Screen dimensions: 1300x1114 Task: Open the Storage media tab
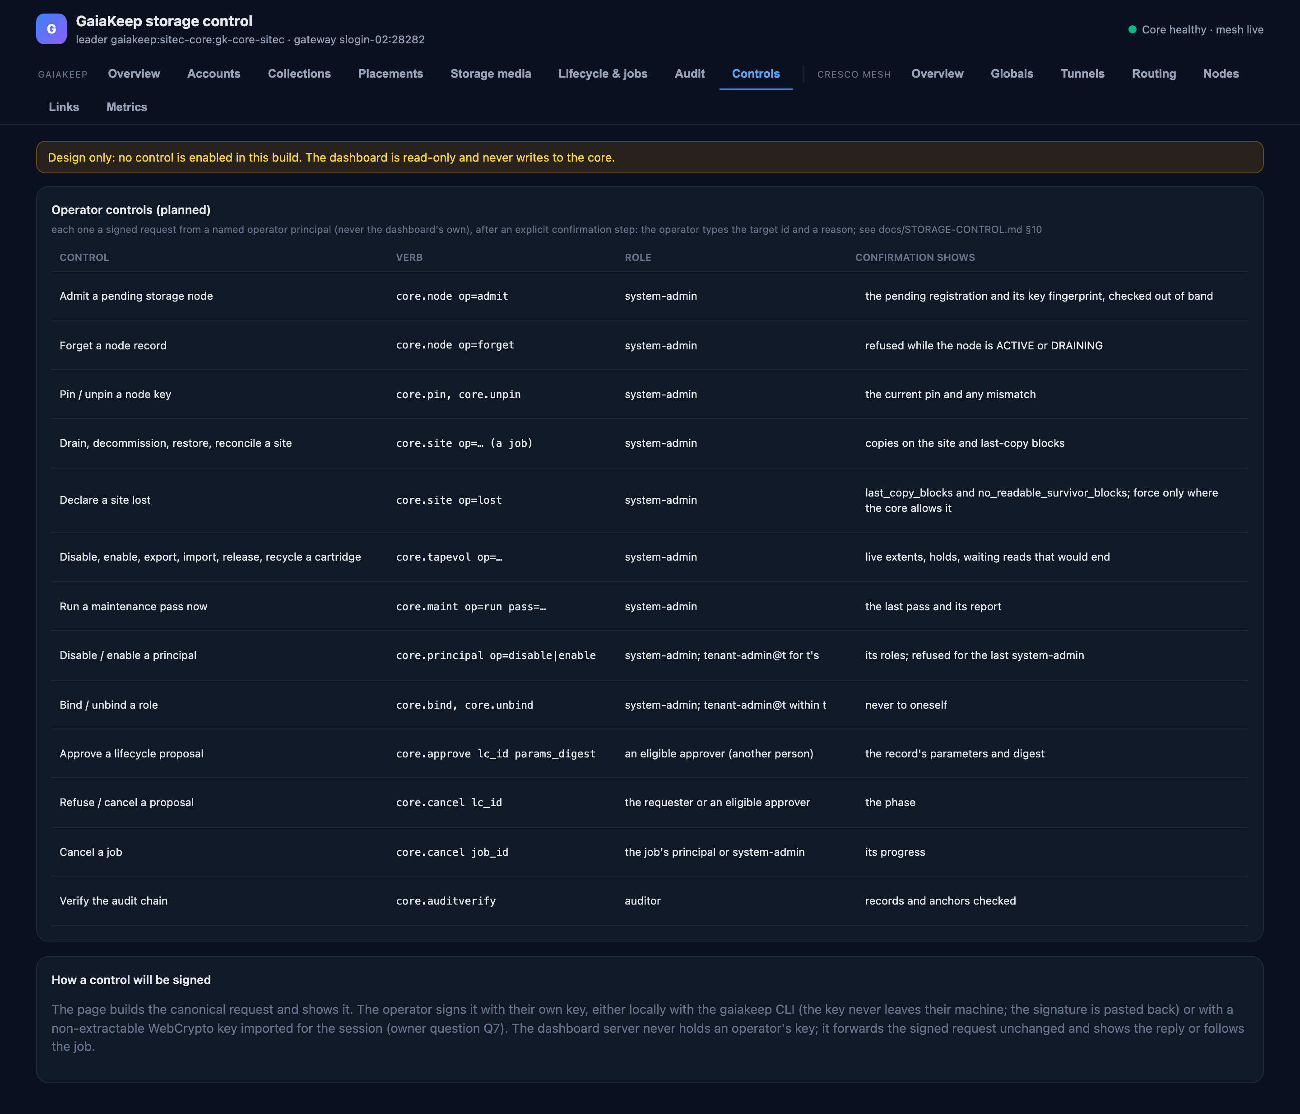[x=491, y=74]
